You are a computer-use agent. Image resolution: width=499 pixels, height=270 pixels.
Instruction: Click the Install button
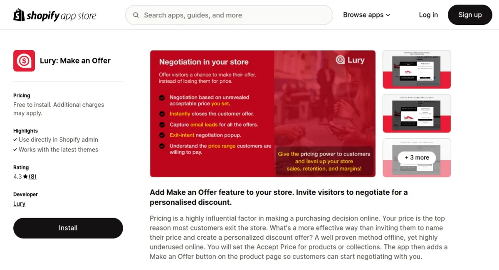coord(68,228)
